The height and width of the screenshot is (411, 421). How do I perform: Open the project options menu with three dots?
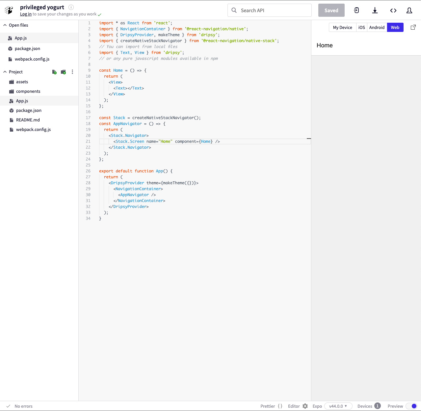72,72
